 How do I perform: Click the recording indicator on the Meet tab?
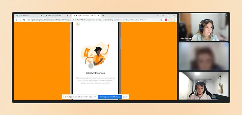(68, 16)
